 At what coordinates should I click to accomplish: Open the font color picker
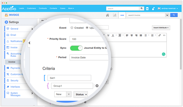[113, 35]
